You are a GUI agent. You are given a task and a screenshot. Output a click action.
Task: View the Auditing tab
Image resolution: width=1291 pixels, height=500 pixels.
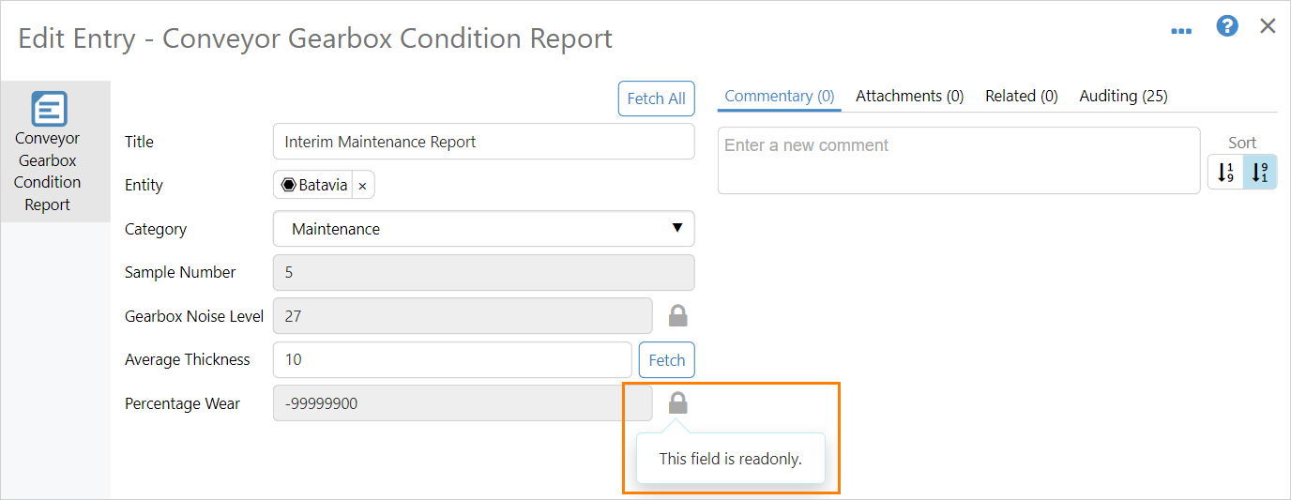1123,96
